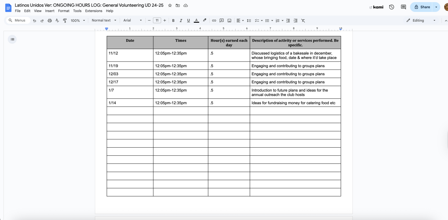Open the Normal text style dropdown
This screenshot has width=448, height=220.
[104, 21]
